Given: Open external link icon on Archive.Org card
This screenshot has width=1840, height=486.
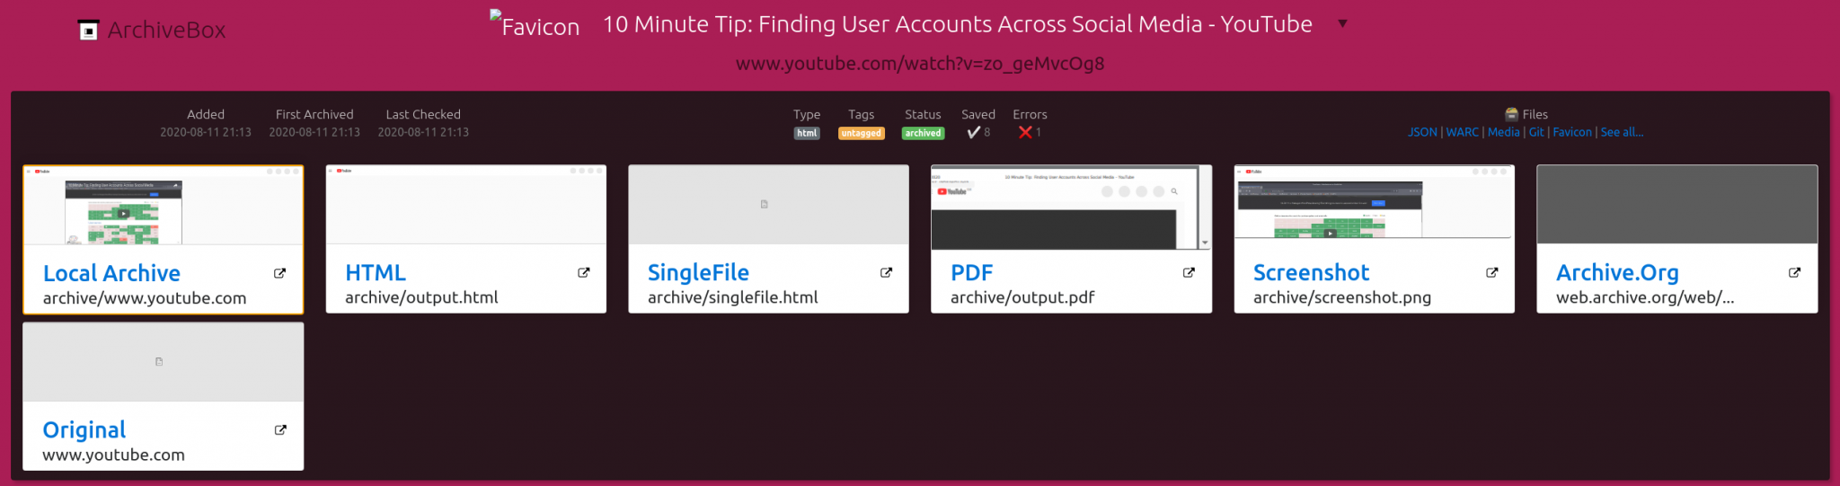Looking at the screenshot, I should [x=1795, y=272].
